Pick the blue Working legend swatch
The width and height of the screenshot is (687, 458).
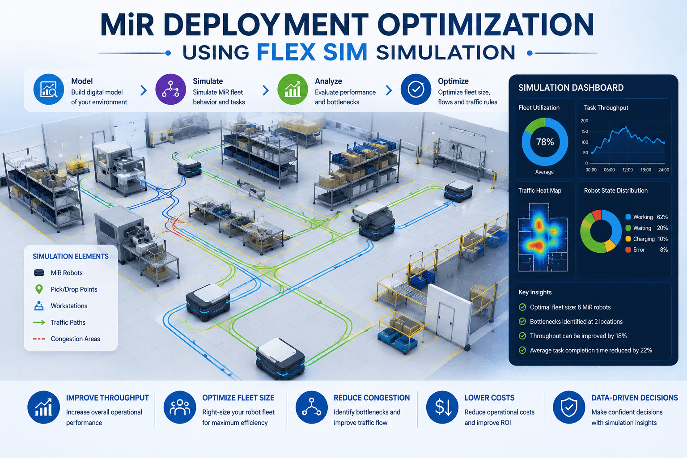[x=628, y=217]
